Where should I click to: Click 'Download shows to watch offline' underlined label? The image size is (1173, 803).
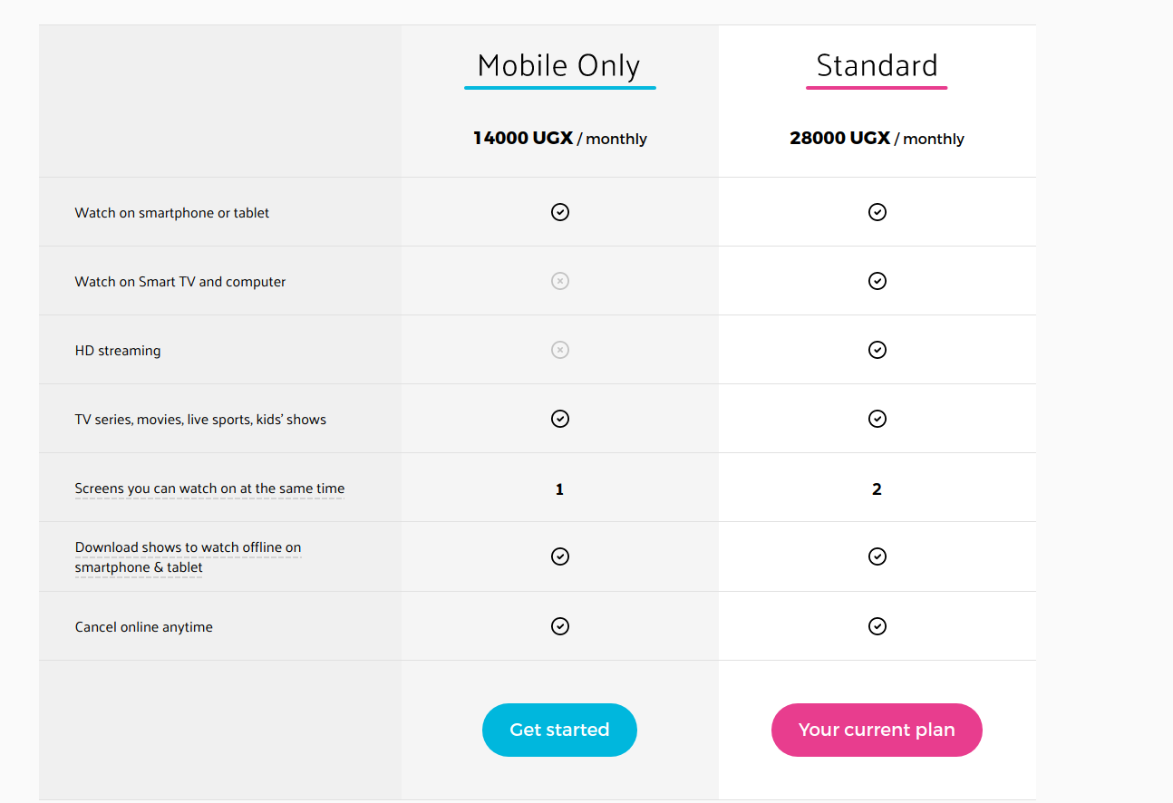coord(188,557)
